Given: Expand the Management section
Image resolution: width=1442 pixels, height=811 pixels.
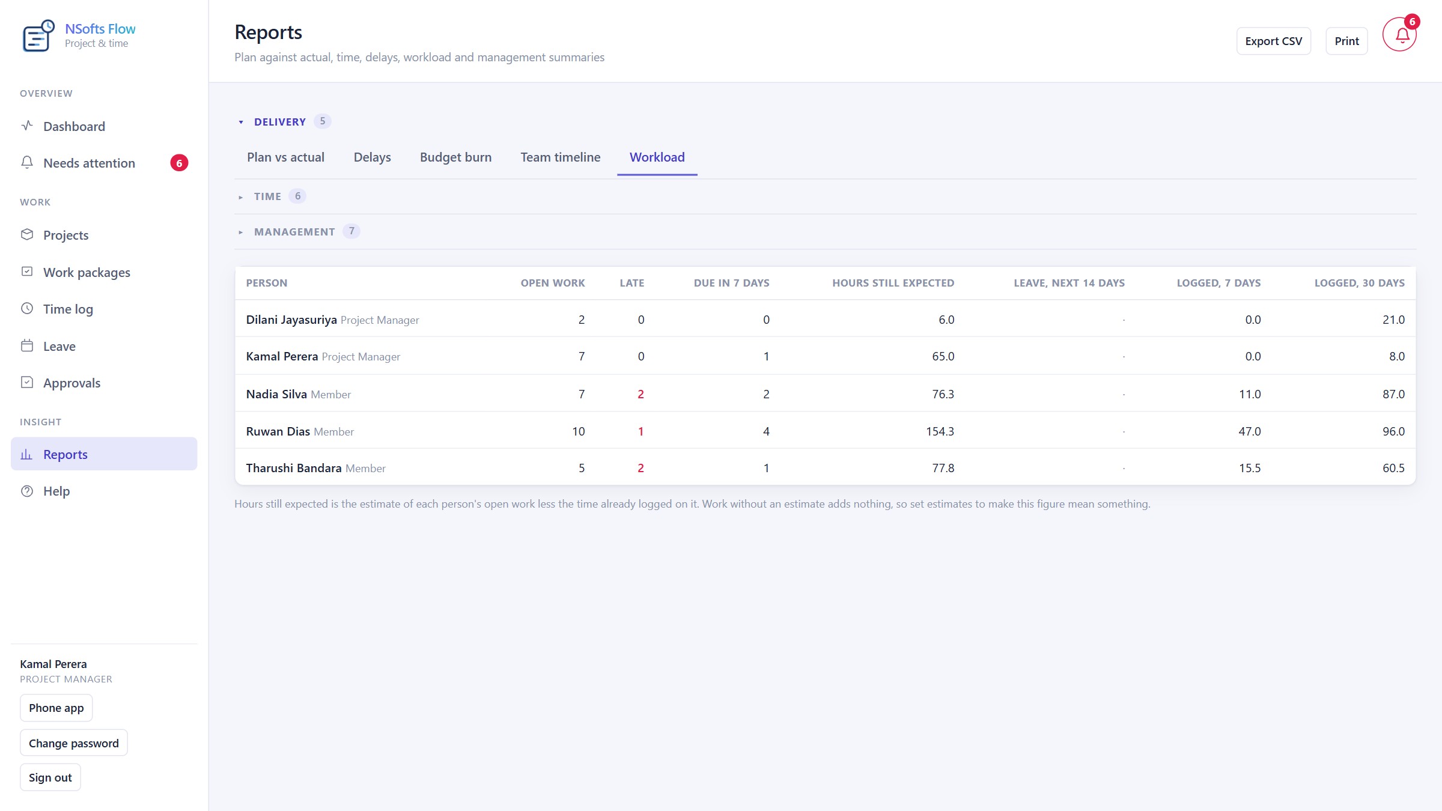Looking at the screenshot, I should pos(294,232).
